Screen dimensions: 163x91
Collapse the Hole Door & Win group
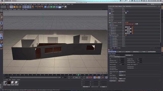pyautogui.click(x=110, y=35)
